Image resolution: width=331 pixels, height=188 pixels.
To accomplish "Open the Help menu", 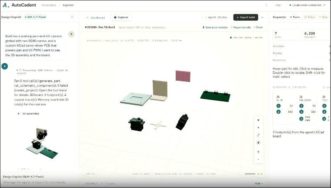I will tap(278, 5).
